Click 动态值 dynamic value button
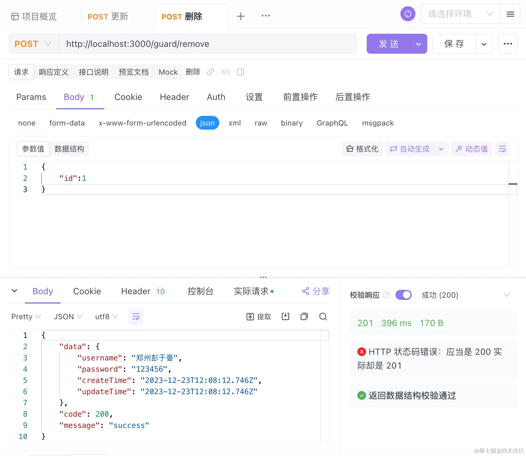This screenshot has width=526, height=456. point(472,149)
